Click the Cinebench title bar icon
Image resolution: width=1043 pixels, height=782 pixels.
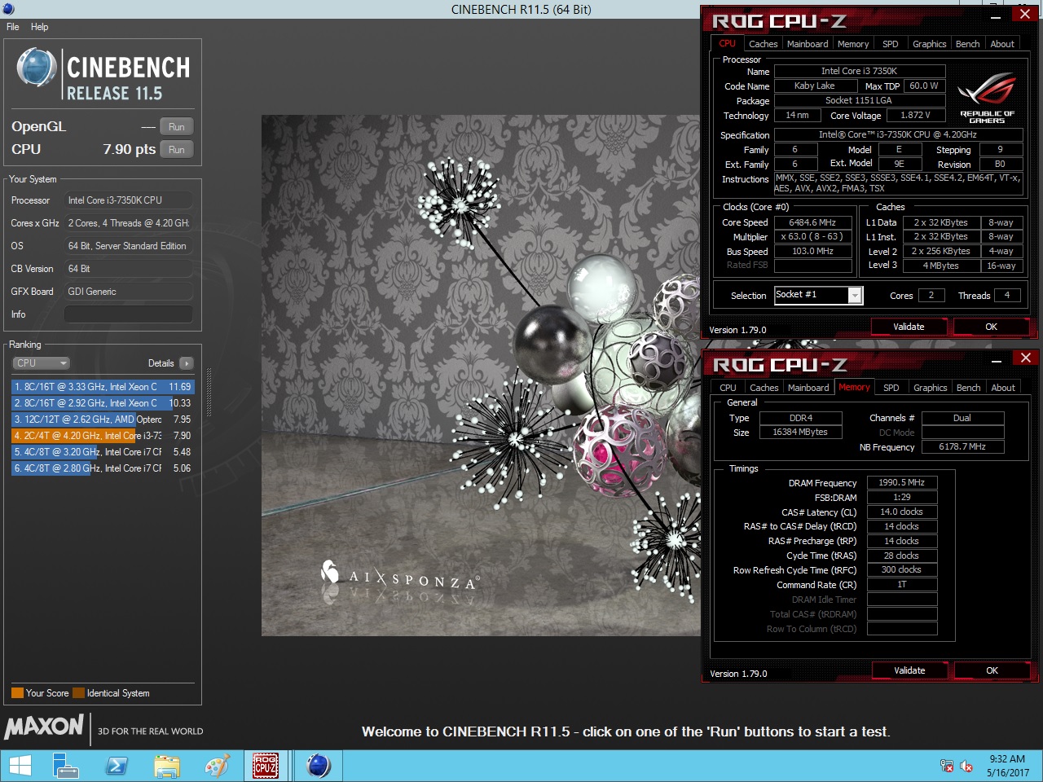[x=8, y=9]
